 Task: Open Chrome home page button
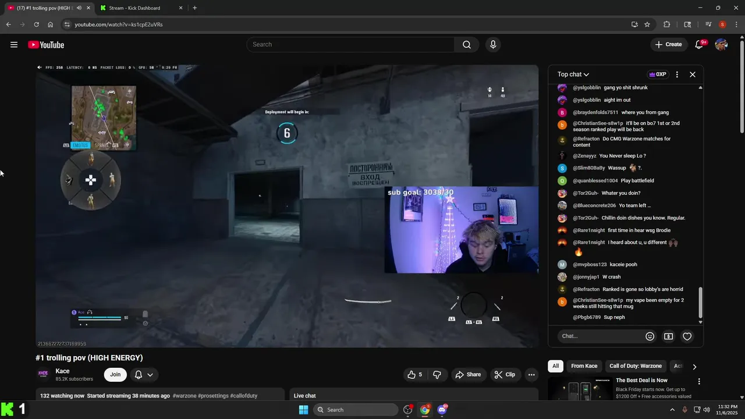point(51,24)
